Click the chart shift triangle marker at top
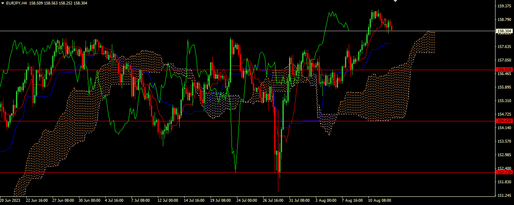Screen dimensions: 514x205 tap(395, 1)
